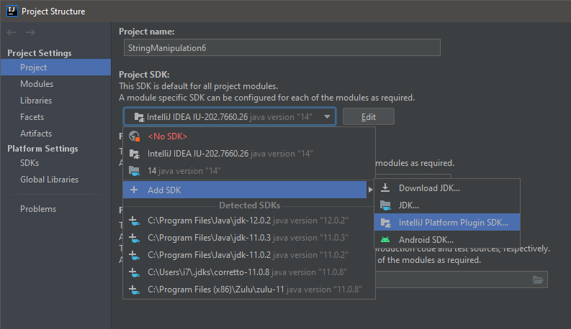Open Project settings in sidebar

pos(55,68)
